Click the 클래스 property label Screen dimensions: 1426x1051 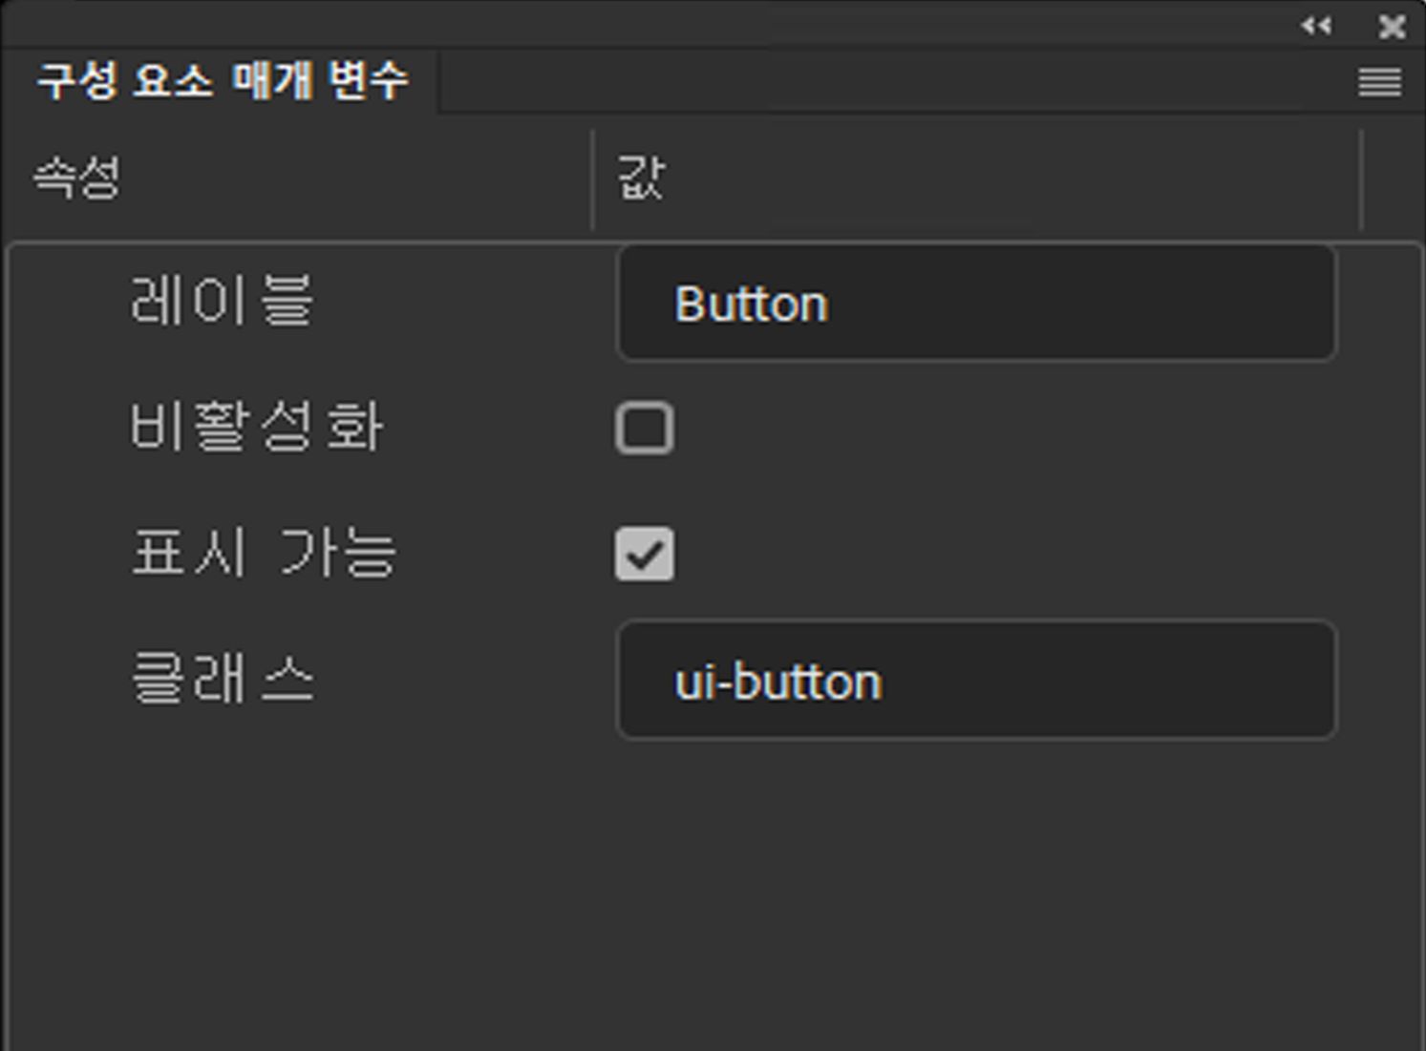pyautogui.click(x=222, y=681)
